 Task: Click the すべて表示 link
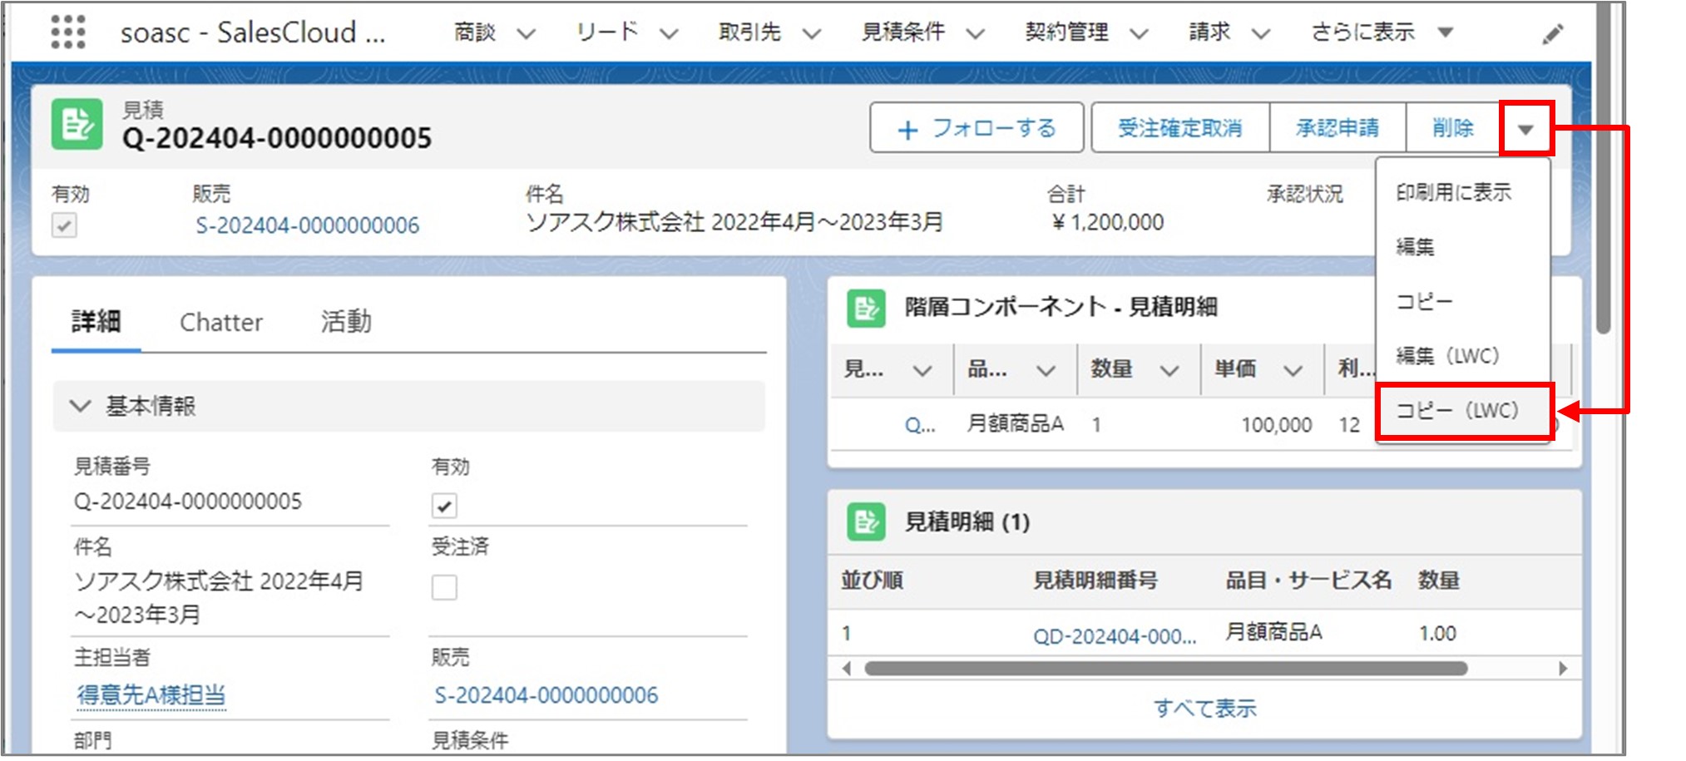1205,709
